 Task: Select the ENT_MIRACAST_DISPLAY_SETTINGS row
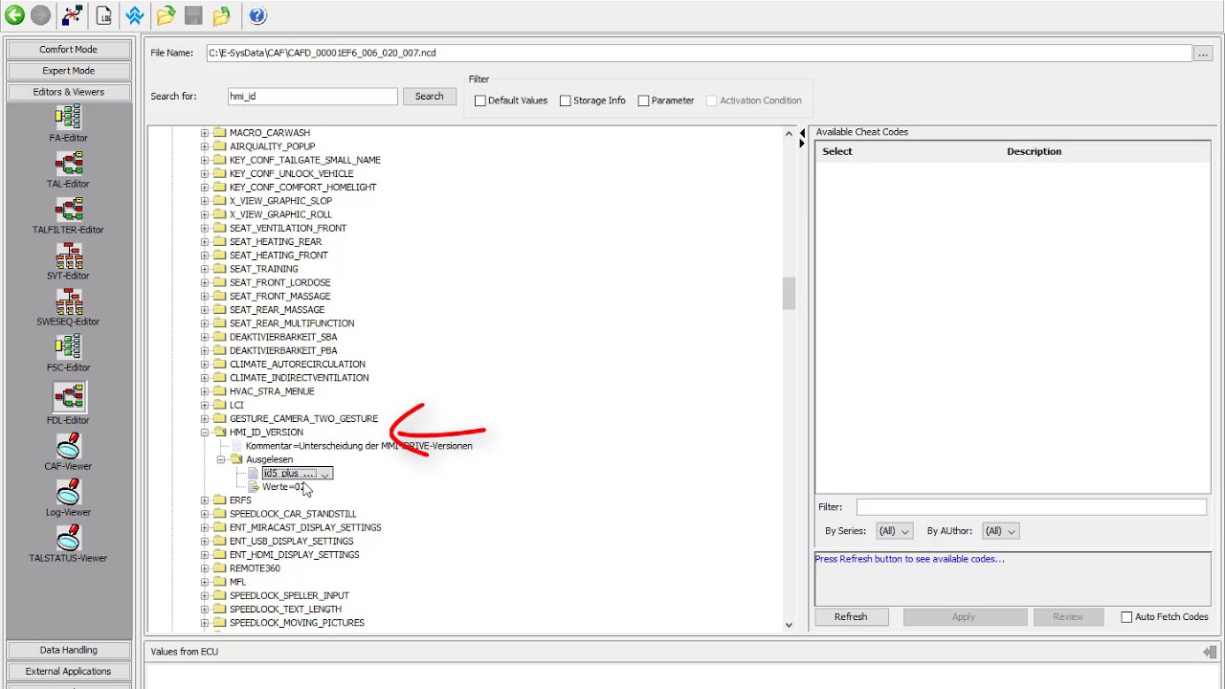pyautogui.click(x=305, y=527)
